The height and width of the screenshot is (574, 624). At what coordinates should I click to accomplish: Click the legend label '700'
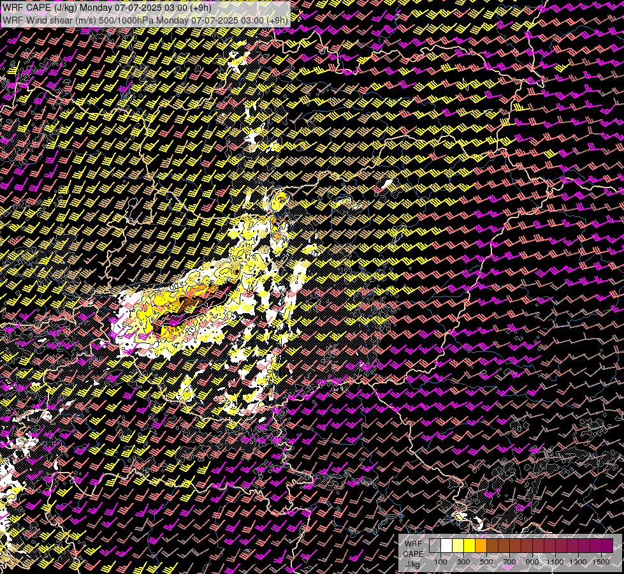509,562
